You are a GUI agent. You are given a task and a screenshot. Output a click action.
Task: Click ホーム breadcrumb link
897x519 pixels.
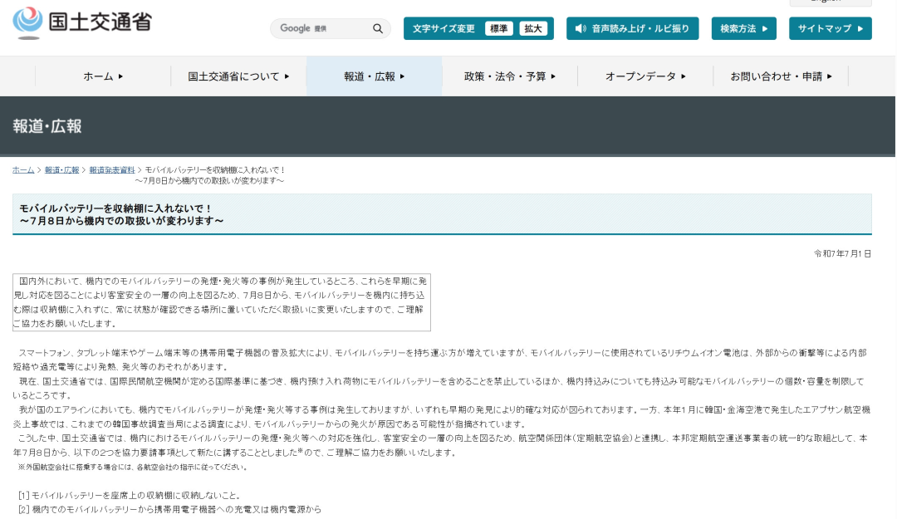[x=23, y=170]
